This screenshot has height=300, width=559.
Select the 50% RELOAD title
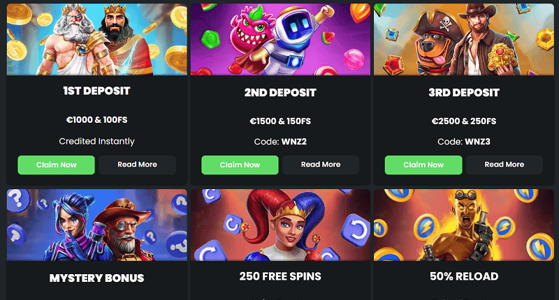pyautogui.click(x=464, y=276)
